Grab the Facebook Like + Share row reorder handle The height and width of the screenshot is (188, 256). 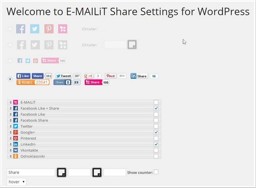[10, 109]
